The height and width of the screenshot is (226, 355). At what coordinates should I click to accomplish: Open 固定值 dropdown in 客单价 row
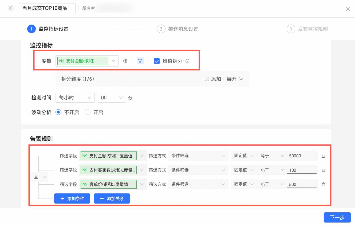243,184
